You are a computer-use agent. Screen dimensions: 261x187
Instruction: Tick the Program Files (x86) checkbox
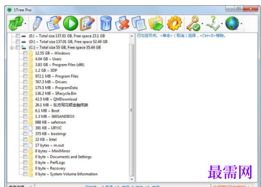(25, 65)
